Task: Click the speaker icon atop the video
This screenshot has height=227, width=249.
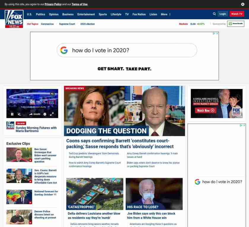Action: pos(52,94)
